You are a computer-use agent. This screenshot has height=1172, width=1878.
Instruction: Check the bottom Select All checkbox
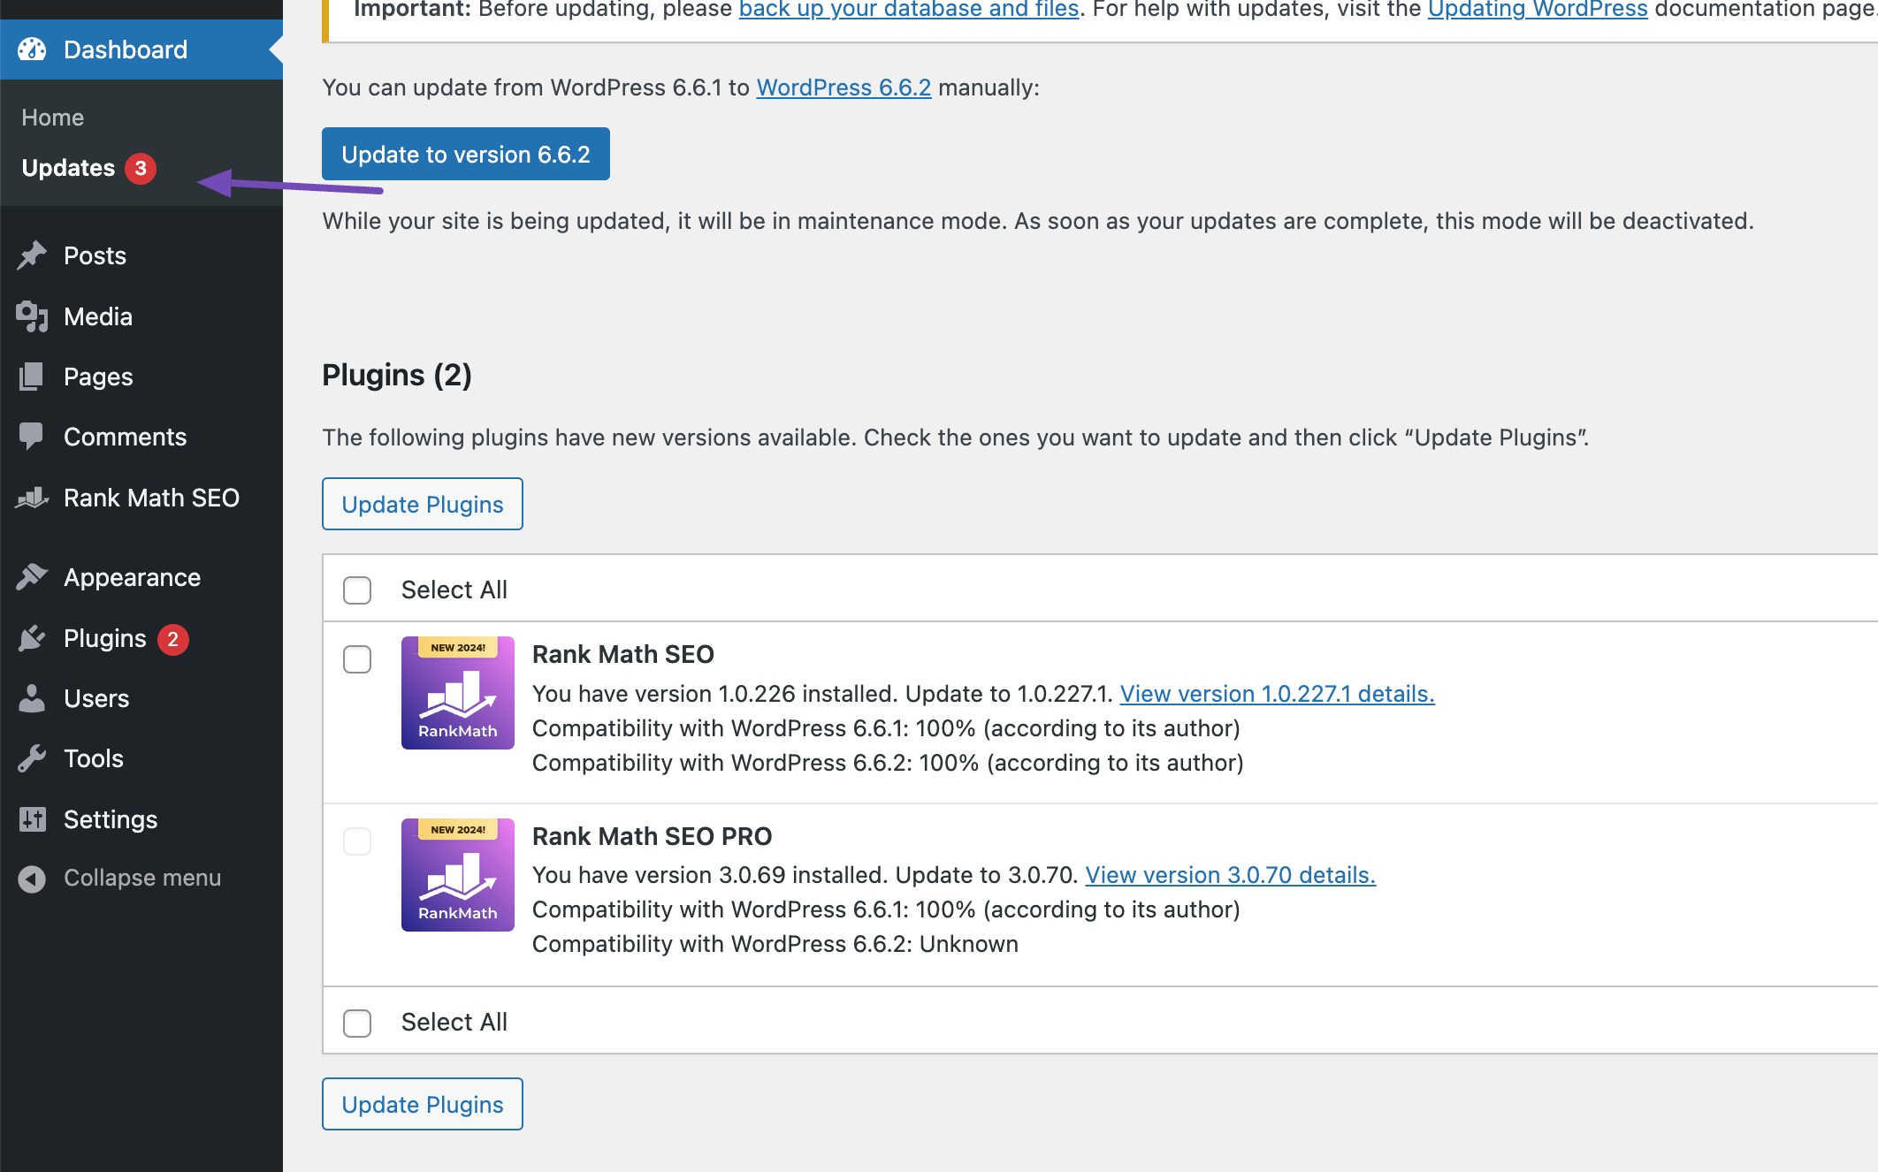[357, 1023]
